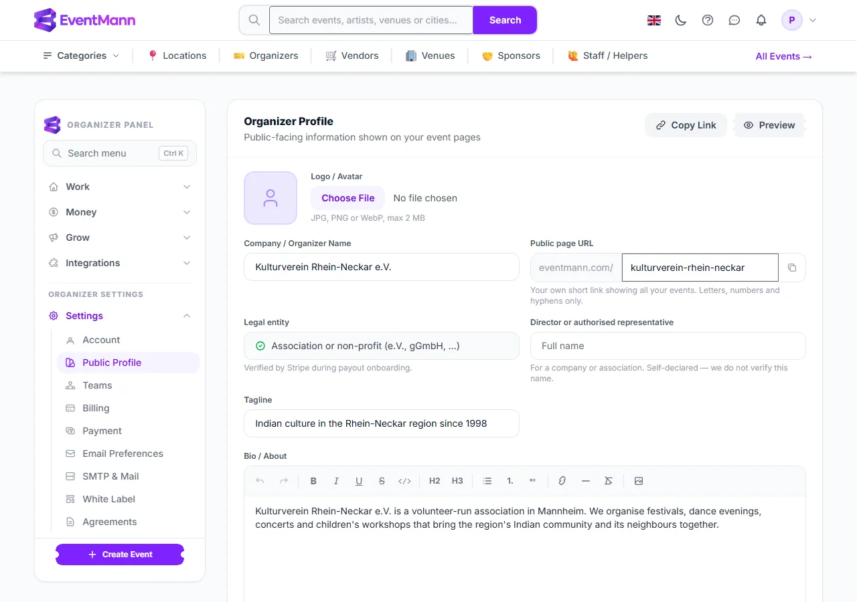The image size is (857, 602).
Task: Expand the Work menu section
Action: (x=120, y=187)
